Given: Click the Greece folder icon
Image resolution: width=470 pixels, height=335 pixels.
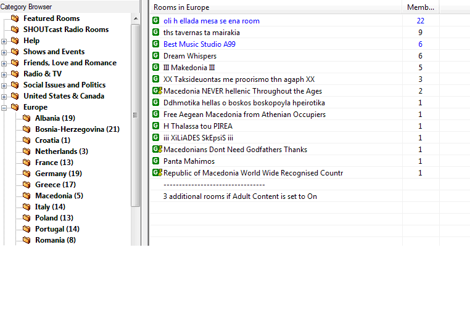Looking at the screenshot, I should [x=27, y=185].
